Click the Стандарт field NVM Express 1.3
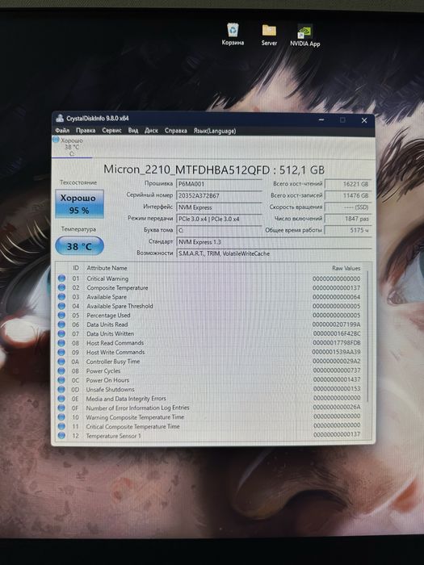424x565 pixels. click(274, 242)
